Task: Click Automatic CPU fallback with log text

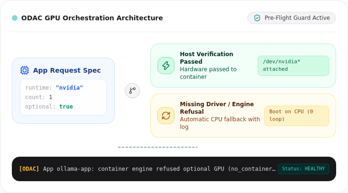Action: pos(220,123)
